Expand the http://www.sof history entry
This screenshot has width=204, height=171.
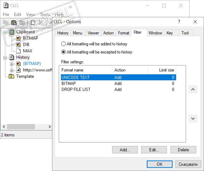pyautogui.click(x=12, y=70)
